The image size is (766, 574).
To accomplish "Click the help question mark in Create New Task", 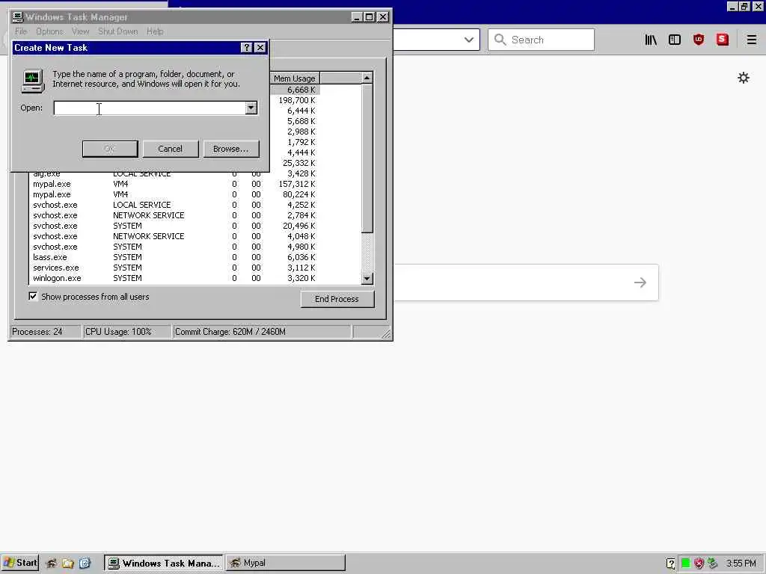I will (247, 47).
